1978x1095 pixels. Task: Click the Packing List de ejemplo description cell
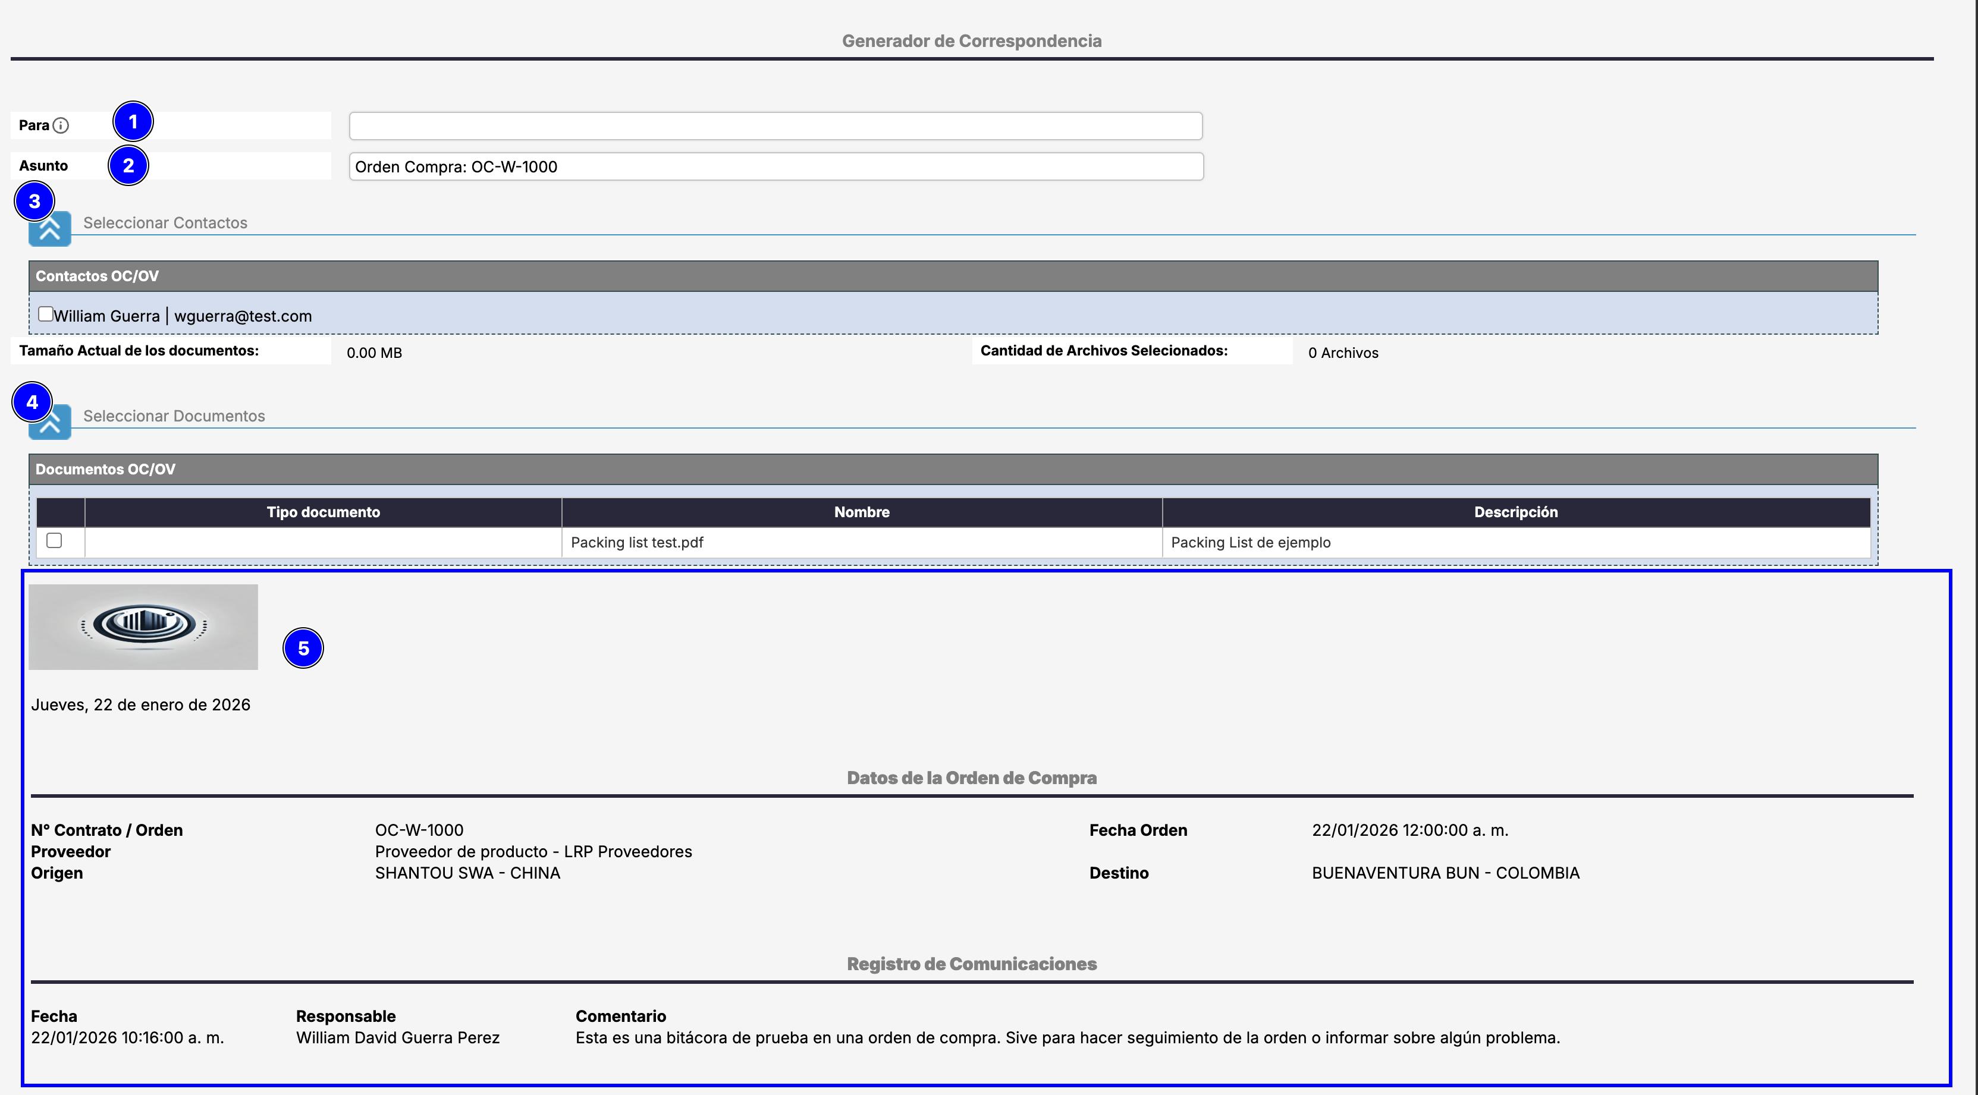(x=1250, y=543)
